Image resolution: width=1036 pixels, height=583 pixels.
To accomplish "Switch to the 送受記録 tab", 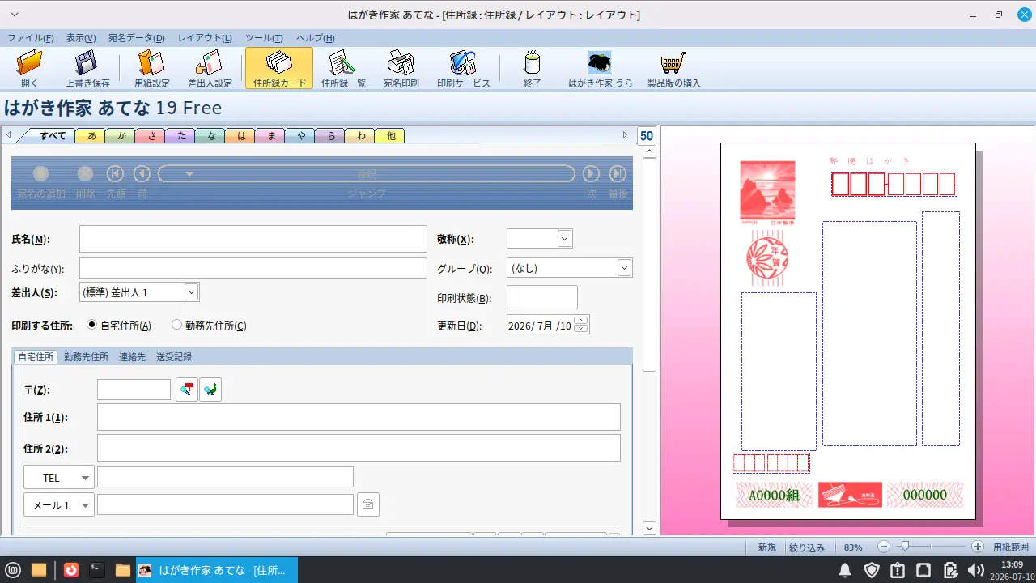I will tap(174, 356).
